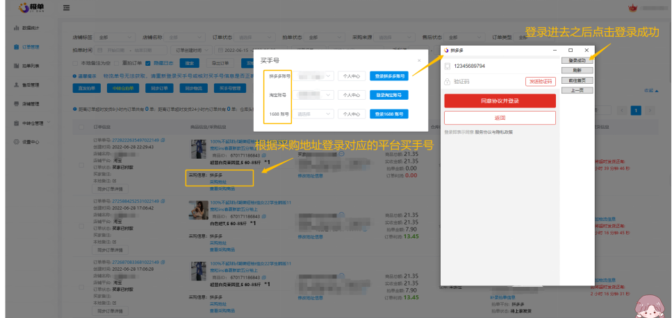Click the 同步订单 button

click(x=159, y=89)
